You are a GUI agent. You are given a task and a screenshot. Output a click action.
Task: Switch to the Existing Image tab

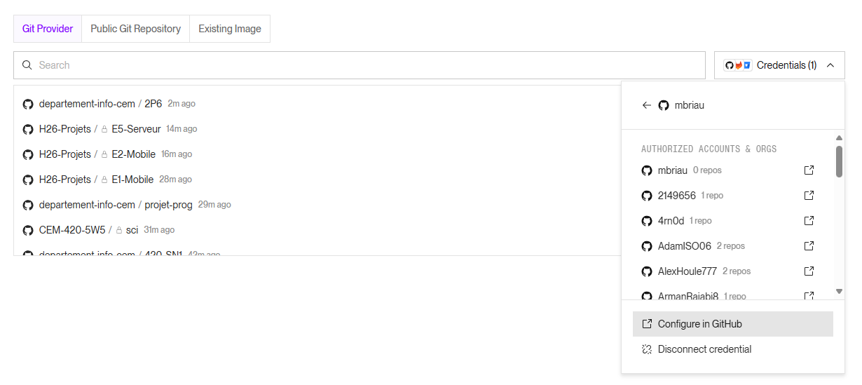click(x=230, y=29)
